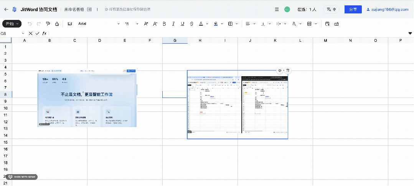The height and width of the screenshot is (186, 414).
Task: Open the xujiang156@qq.com account link
Action: tap(388, 10)
